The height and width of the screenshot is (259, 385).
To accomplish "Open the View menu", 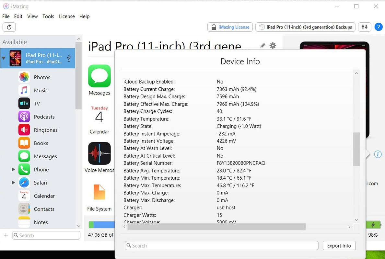I will [x=32, y=17].
